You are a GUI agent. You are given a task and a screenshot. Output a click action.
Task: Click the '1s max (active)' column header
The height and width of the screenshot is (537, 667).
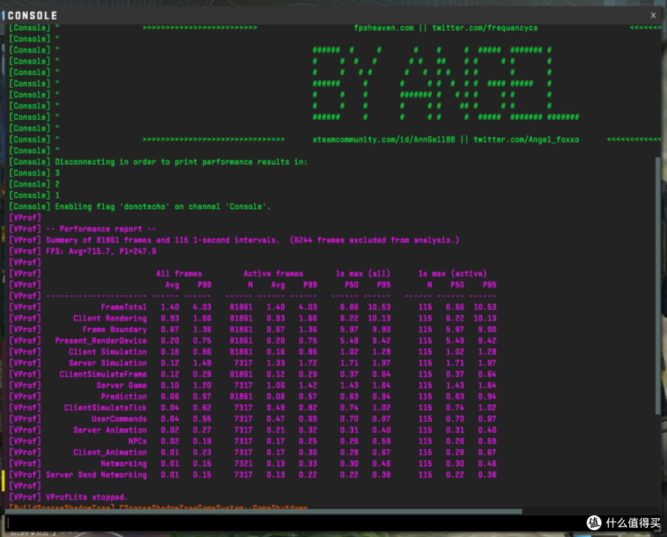click(x=453, y=274)
